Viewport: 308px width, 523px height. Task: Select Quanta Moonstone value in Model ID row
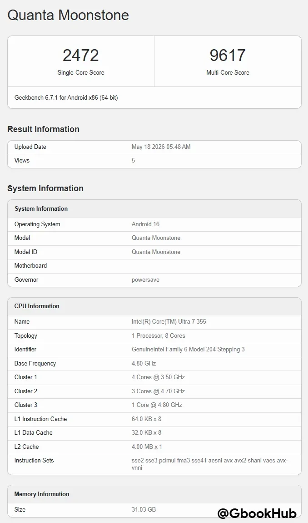pyautogui.click(x=156, y=252)
